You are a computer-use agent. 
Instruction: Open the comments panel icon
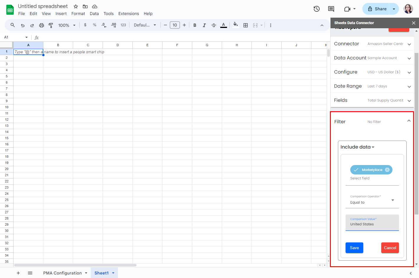331,9
